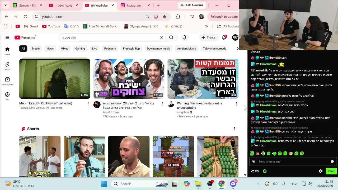The width and height of the screenshot is (338, 190).
Task: Click the green Chat send button
Action: point(331,171)
